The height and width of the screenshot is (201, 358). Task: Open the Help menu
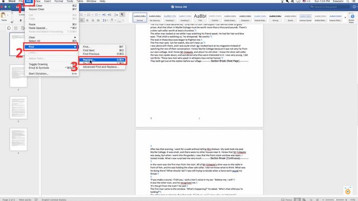tap(102, 2)
